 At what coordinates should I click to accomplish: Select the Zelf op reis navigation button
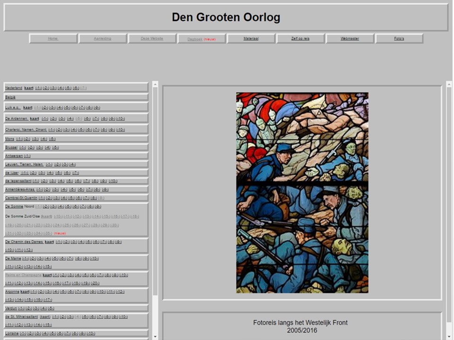301,38
